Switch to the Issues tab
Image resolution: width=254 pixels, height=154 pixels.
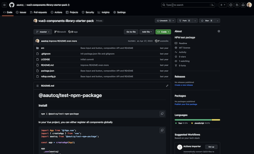(x=21, y=12)
